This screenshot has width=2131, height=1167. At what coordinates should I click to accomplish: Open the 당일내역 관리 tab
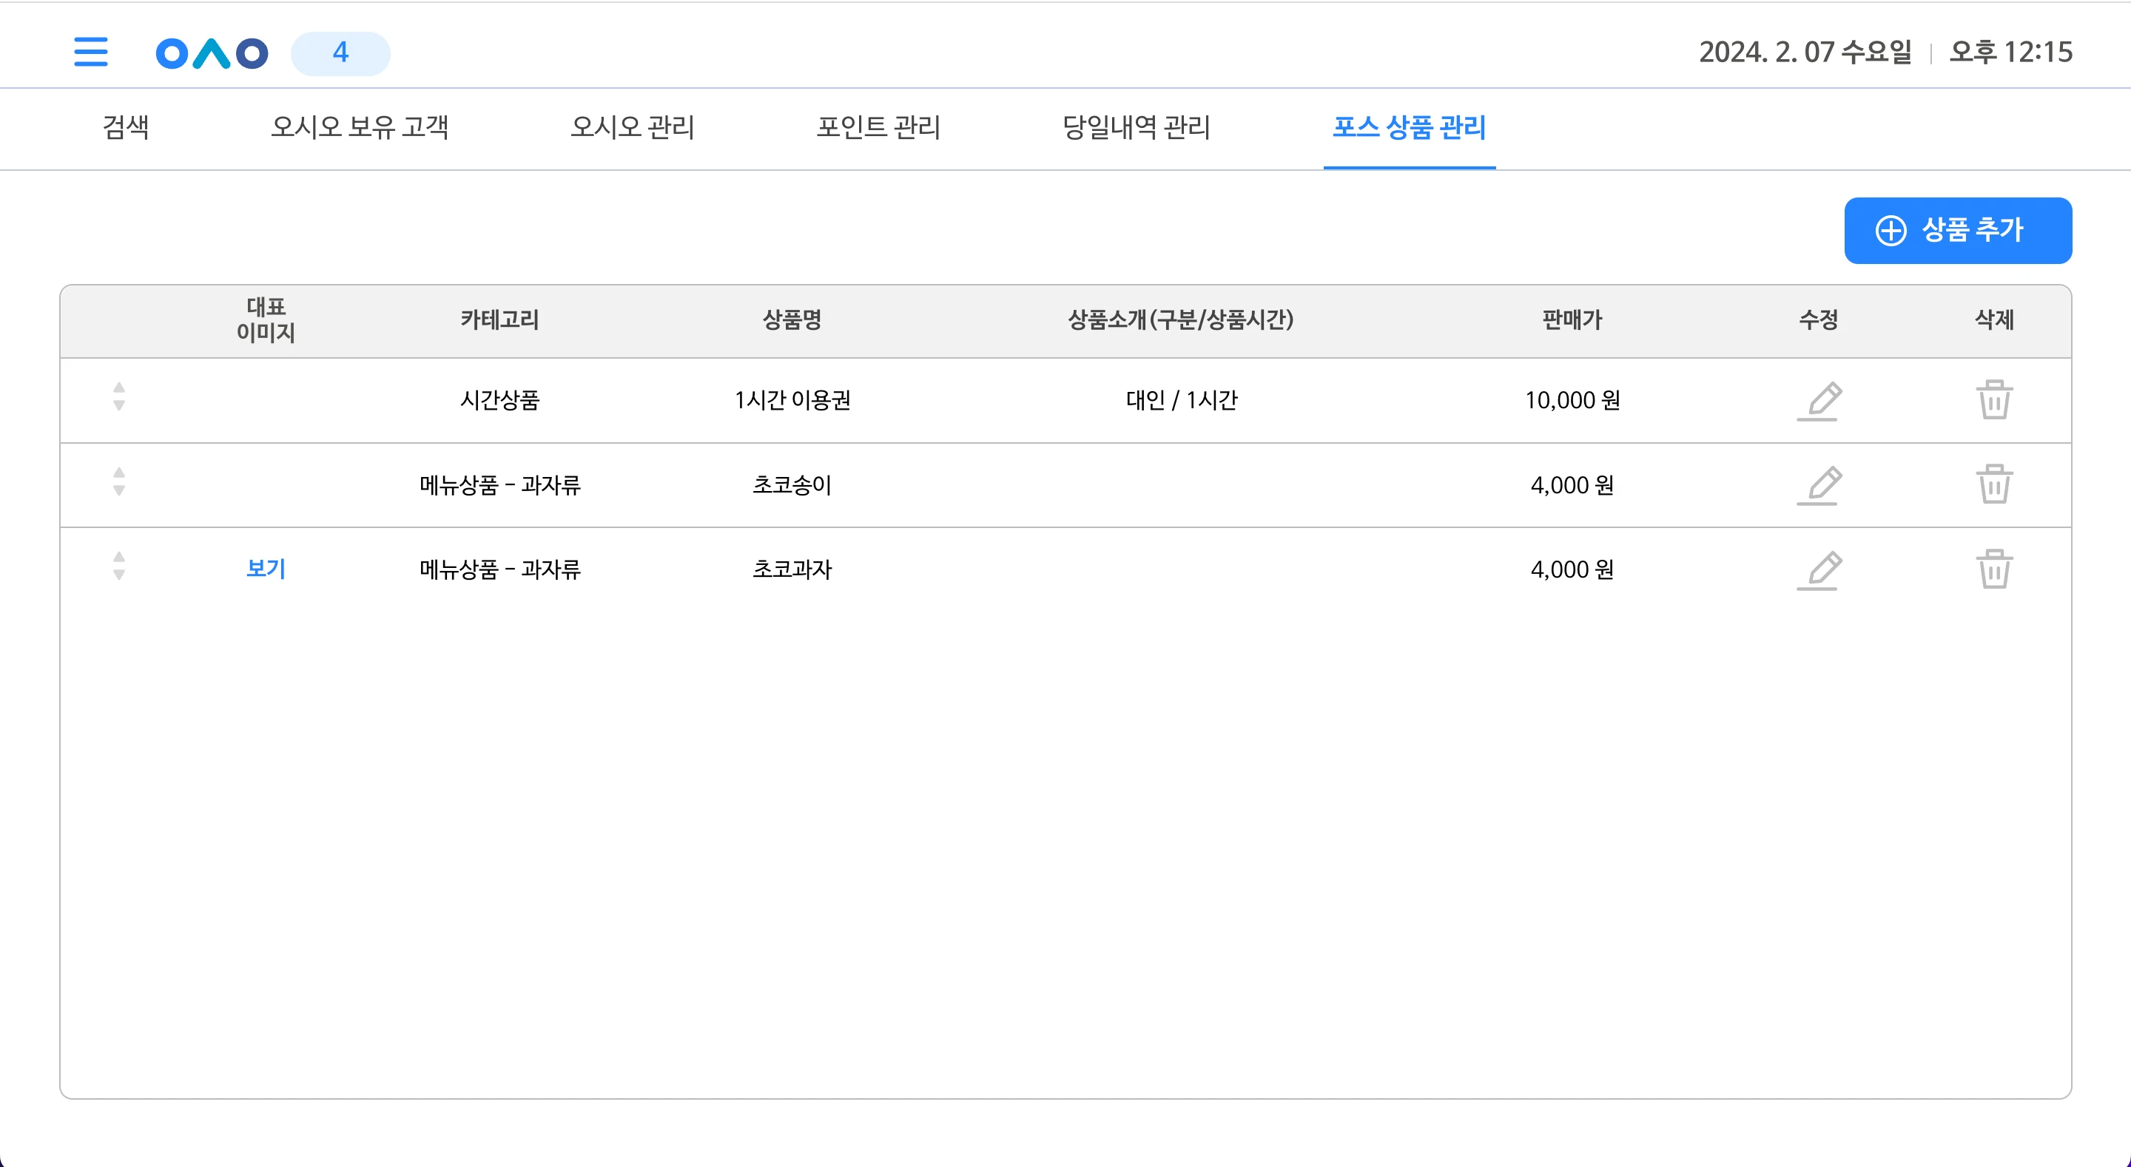[1136, 127]
